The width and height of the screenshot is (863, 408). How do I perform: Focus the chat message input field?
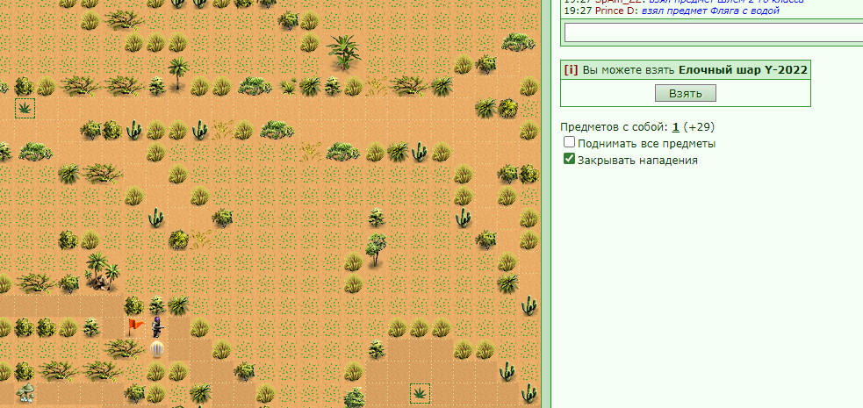coord(714,32)
